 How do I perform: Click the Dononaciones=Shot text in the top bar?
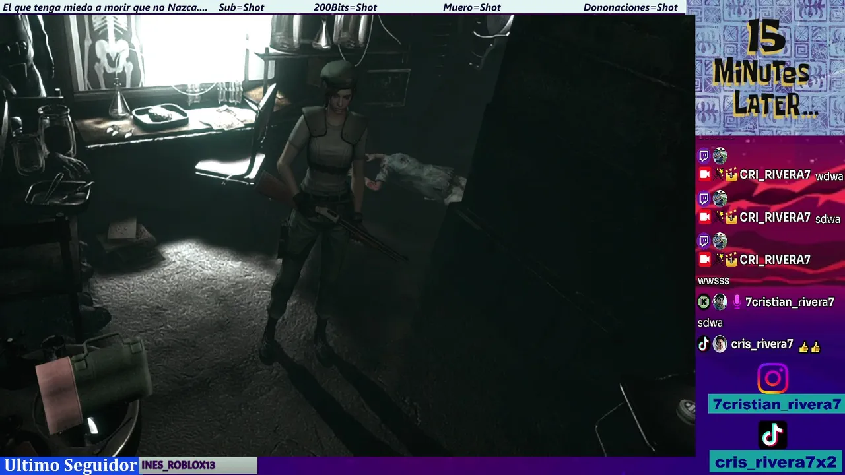[x=630, y=7]
